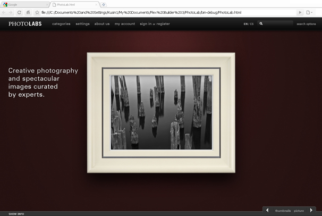This screenshot has height=216, width=322.
Task: Switch to thumbnails view
Action: click(283, 211)
